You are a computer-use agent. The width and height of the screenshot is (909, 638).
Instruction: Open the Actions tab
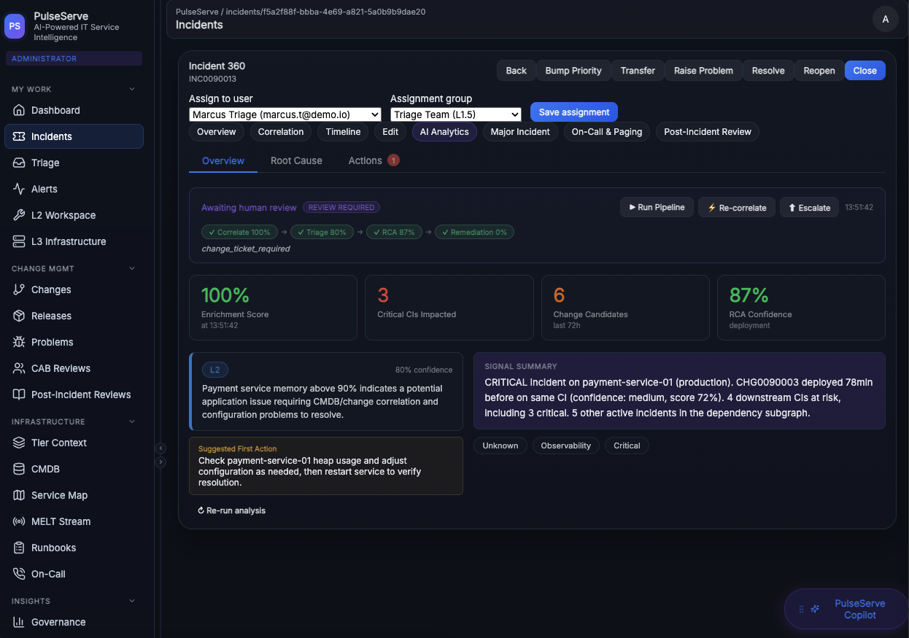point(374,160)
